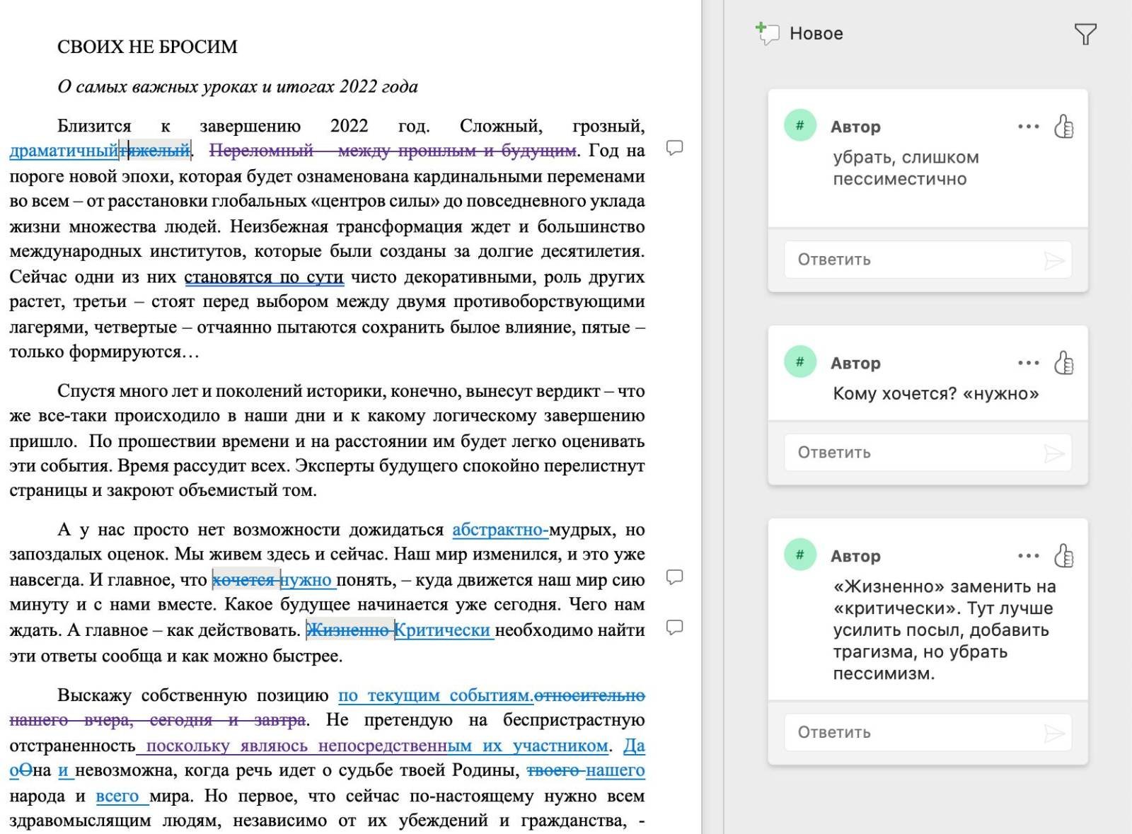The height and width of the screenshot is (834, 1132).
Task: Like the 'Кому хочется?' comment
Action: (1063, 363)
